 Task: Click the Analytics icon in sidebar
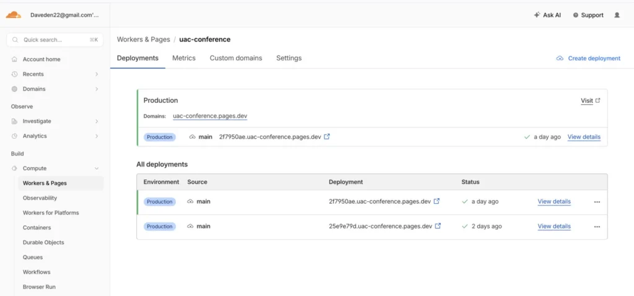(x=15, y=136)
